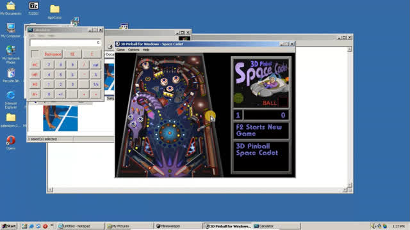Click the percent button in Calculator
410x230 pixels.
[95, 75]
